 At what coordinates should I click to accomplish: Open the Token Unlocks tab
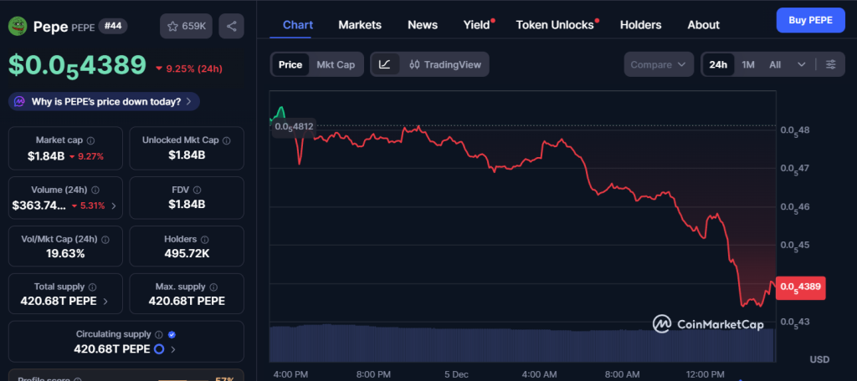click(556, 25)
